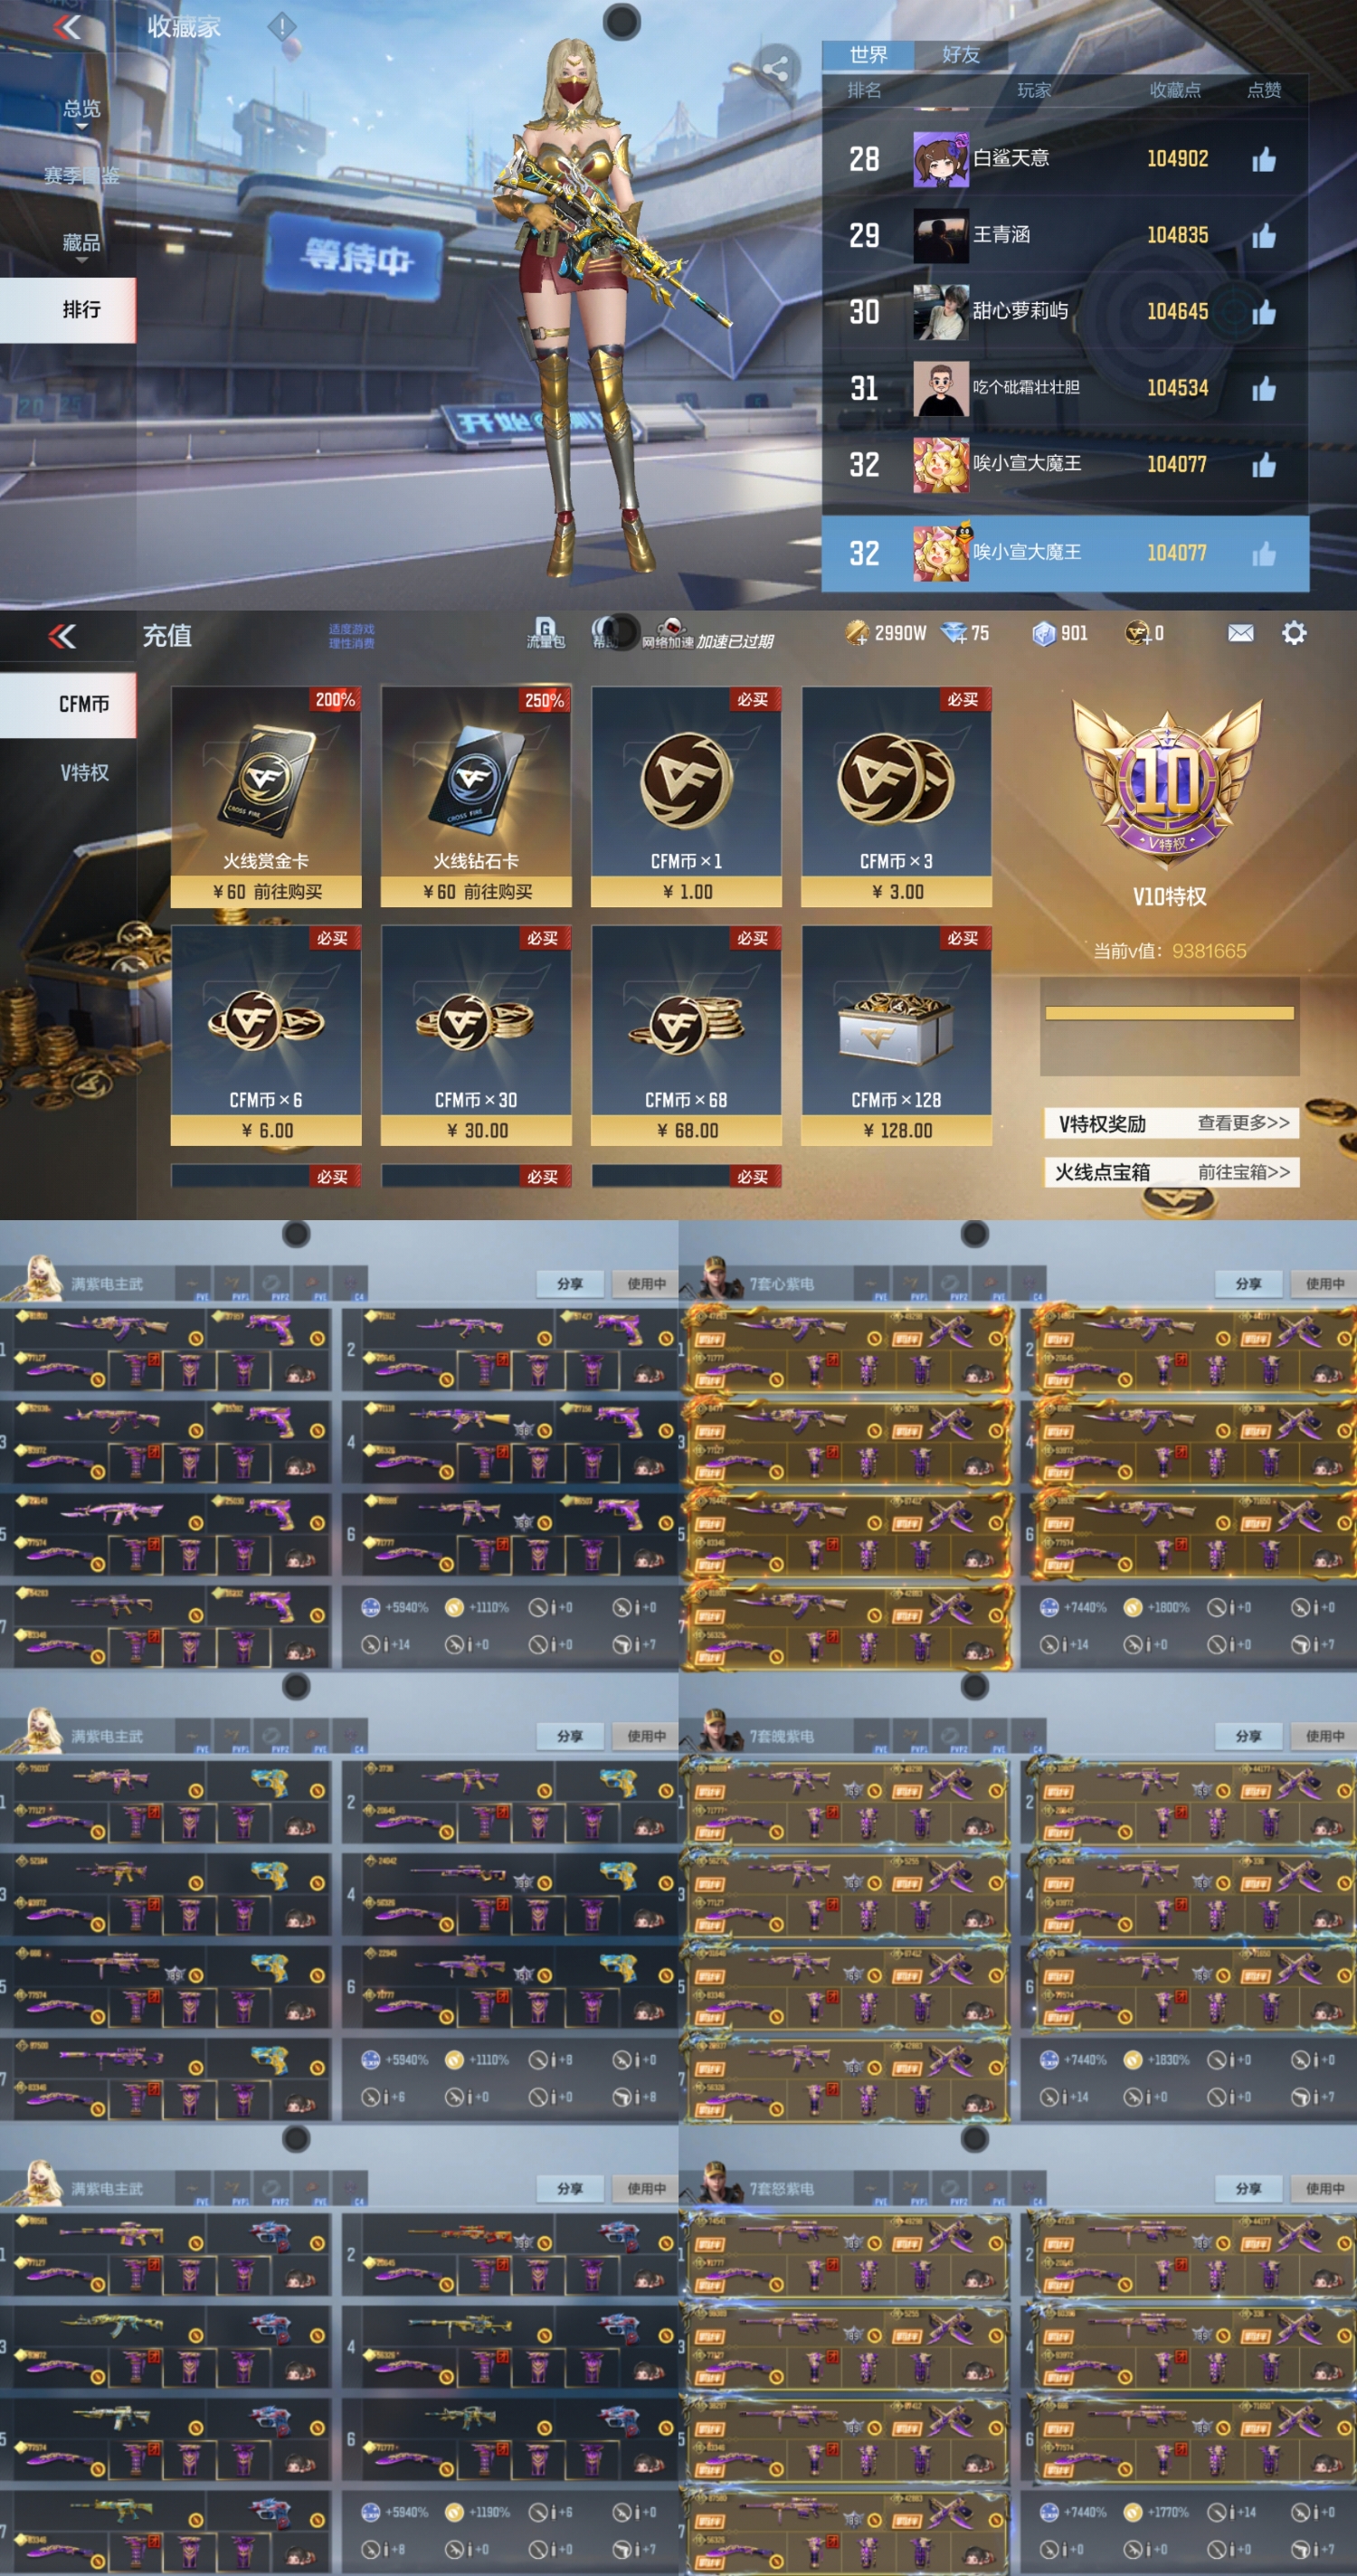This screenshot has height=2576, width=1357.
Task: Open 火线点宝箱 前往宝箱 link
Action: [1243, 1172]
